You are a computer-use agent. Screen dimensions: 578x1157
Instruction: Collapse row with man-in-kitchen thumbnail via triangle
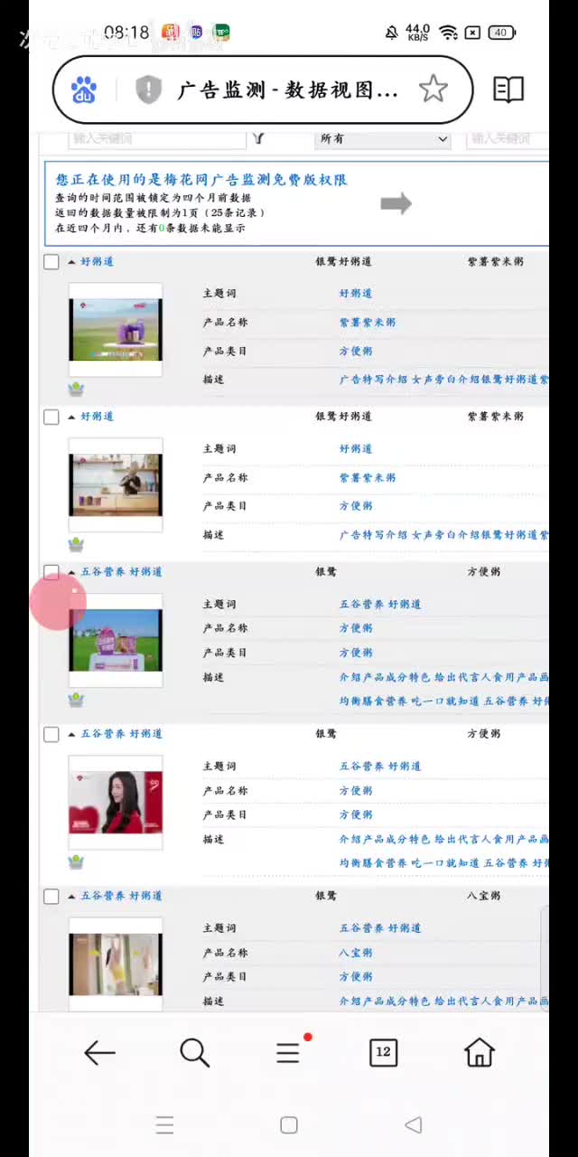point(71,418)
